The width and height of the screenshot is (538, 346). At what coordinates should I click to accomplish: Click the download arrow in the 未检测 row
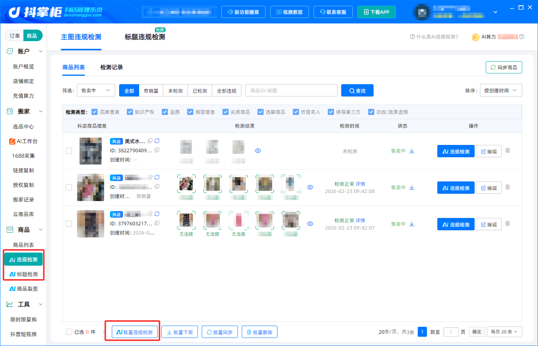click(412, 151)
